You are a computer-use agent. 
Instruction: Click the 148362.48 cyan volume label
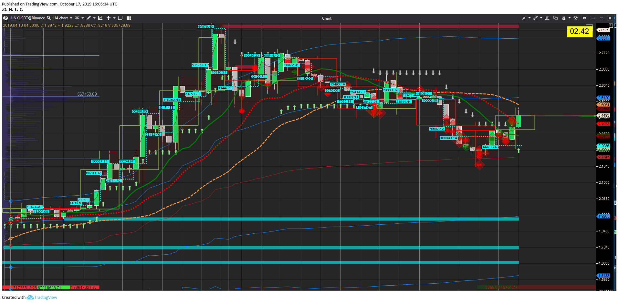(172, 100)
